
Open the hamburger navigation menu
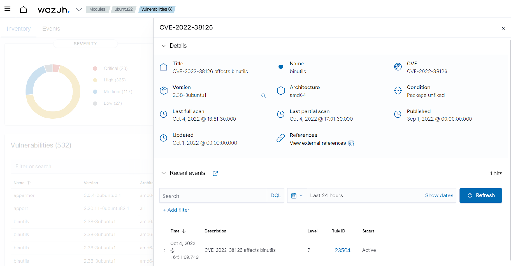click(x=7, y=9)
